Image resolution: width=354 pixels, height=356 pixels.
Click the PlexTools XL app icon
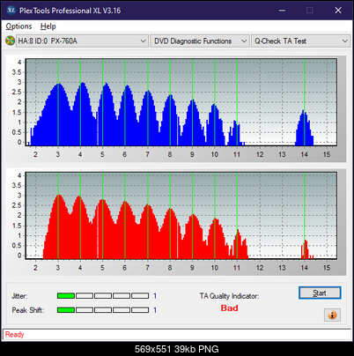11,11
